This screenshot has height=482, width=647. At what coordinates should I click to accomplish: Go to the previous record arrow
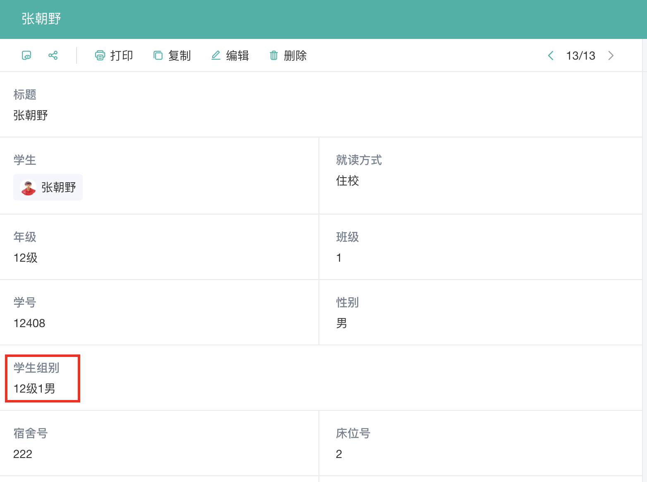(551, 55)
